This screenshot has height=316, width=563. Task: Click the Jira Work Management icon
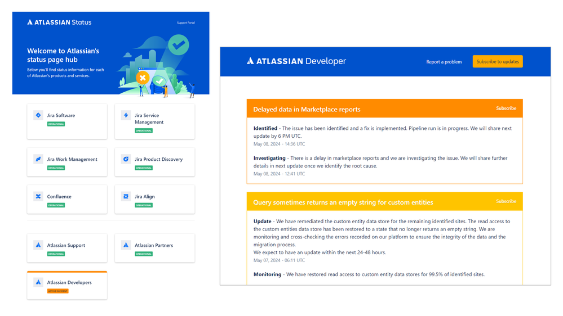[38, 159]
